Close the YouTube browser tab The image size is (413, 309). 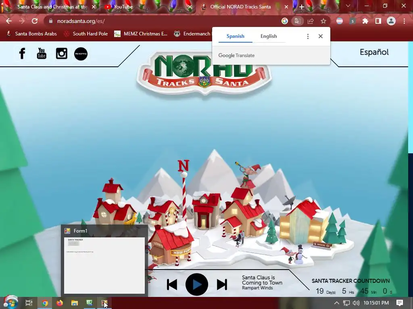[190, 7]
